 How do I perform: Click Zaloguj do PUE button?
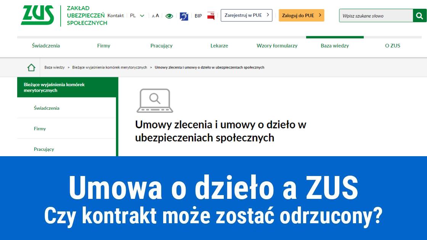tap(301, 15)
